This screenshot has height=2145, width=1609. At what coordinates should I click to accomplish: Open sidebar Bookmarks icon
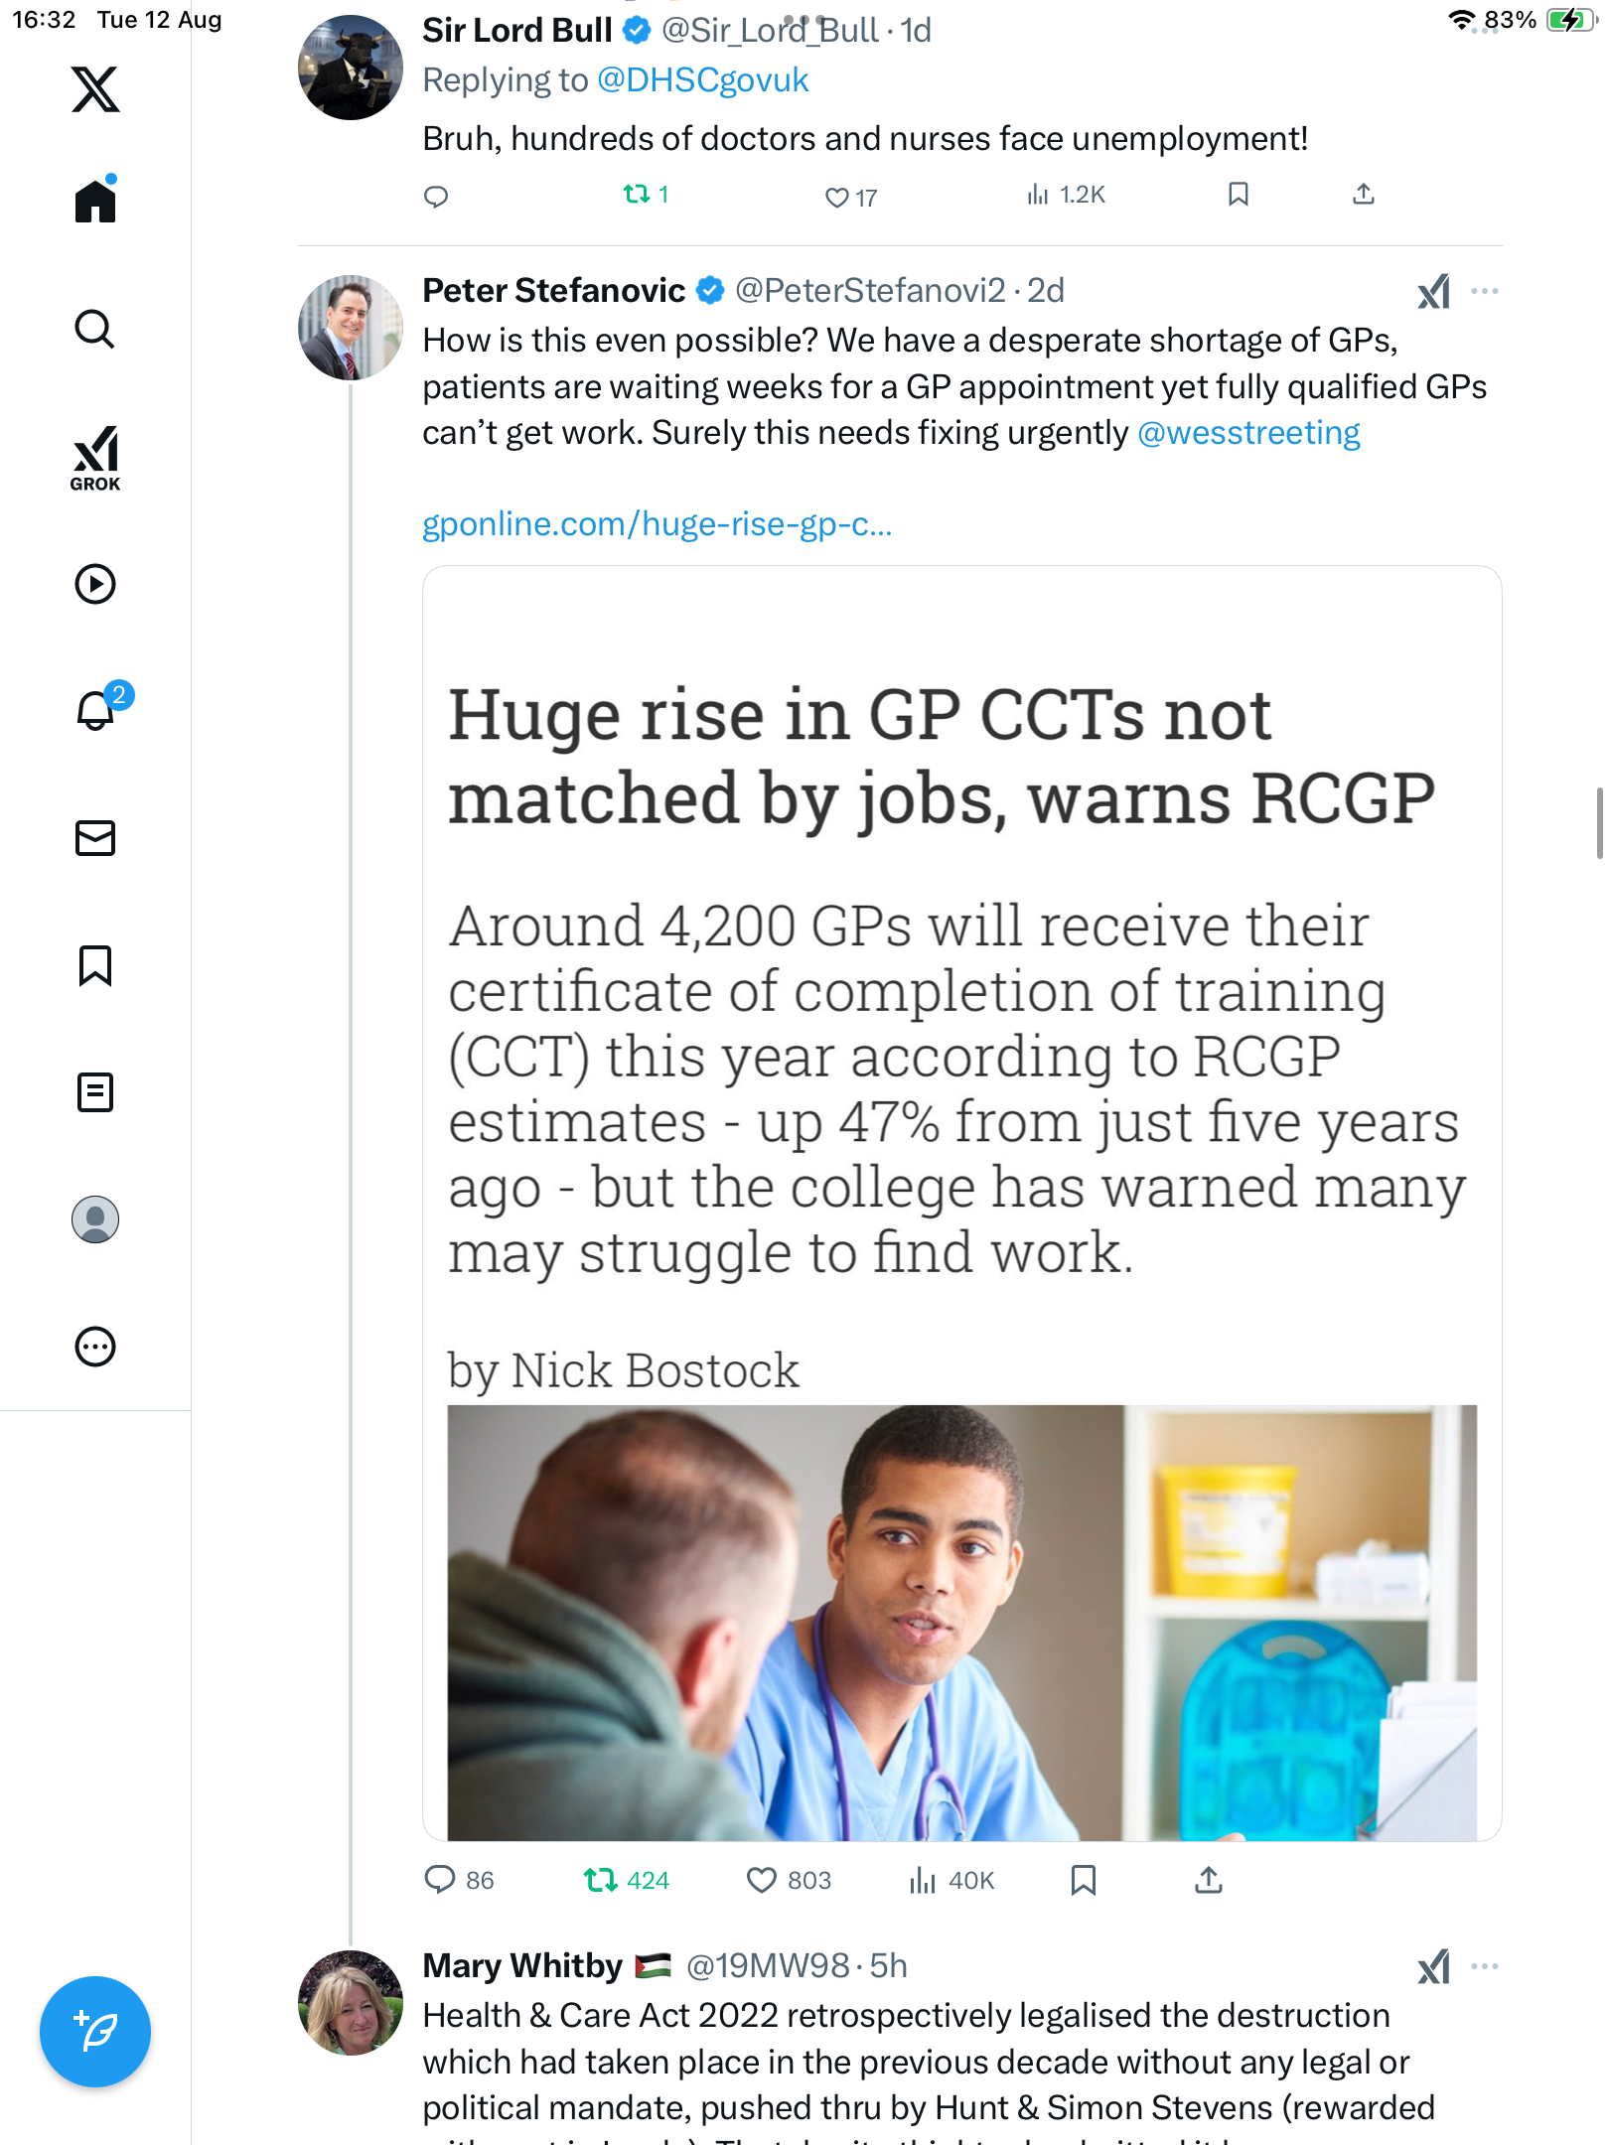[95, 965]
